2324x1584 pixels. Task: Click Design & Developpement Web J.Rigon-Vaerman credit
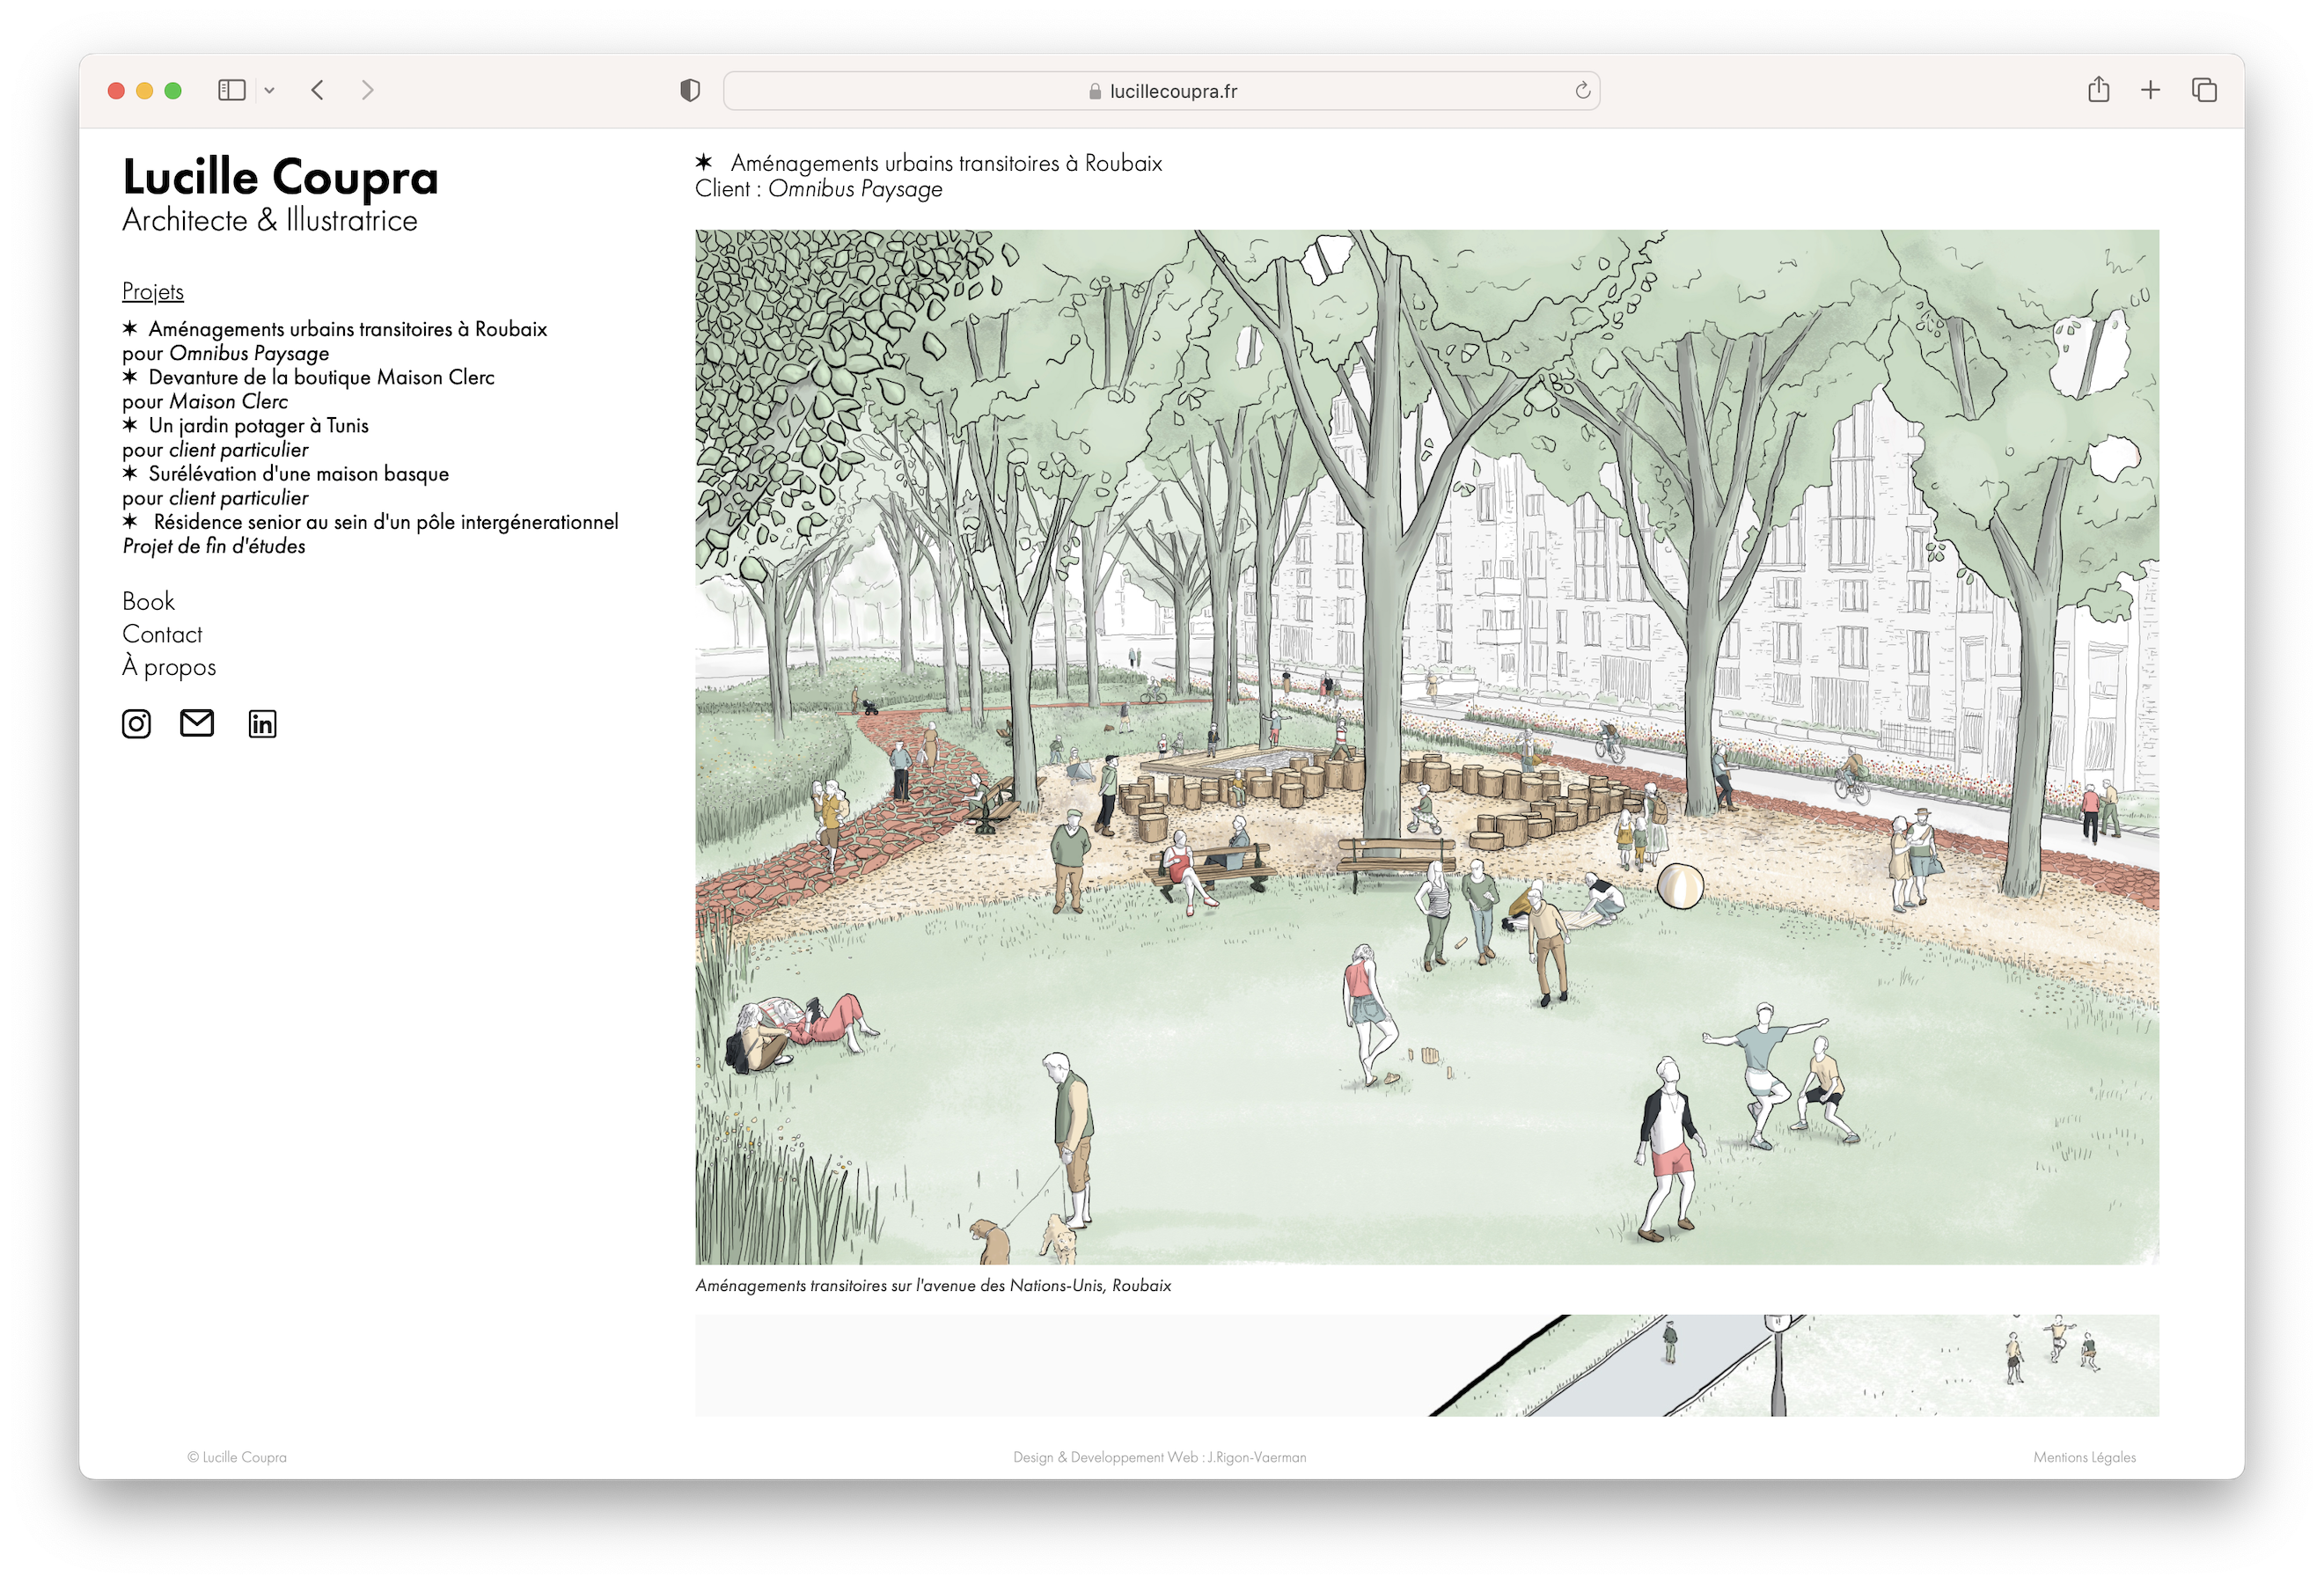(1160, 1457)
